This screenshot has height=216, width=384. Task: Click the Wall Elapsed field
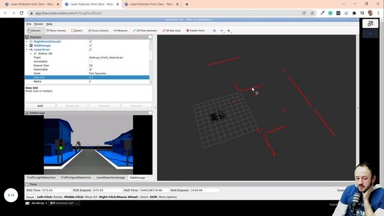tap(205, 190)
